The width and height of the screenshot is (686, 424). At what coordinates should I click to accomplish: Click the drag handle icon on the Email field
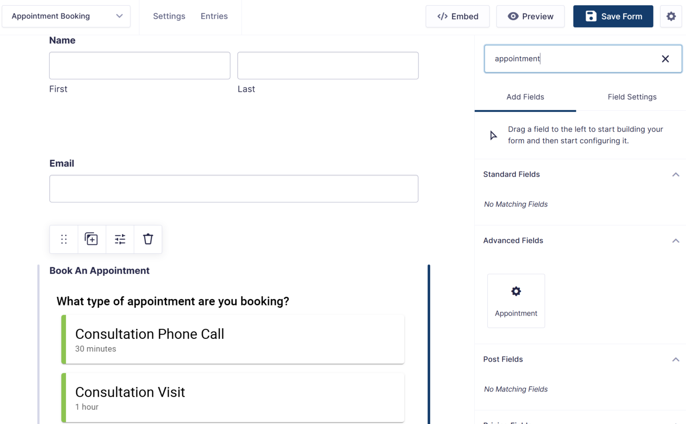pyautogui.click(x=63, y=239)
